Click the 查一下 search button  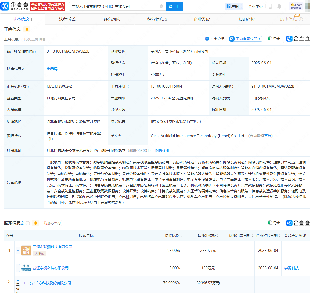pyautogui.click(x=174, y=6)
